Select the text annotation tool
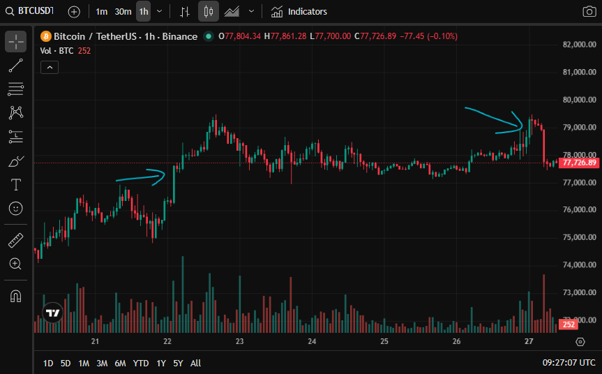Screen dimensions: 602x374 (x=16, y=185)
